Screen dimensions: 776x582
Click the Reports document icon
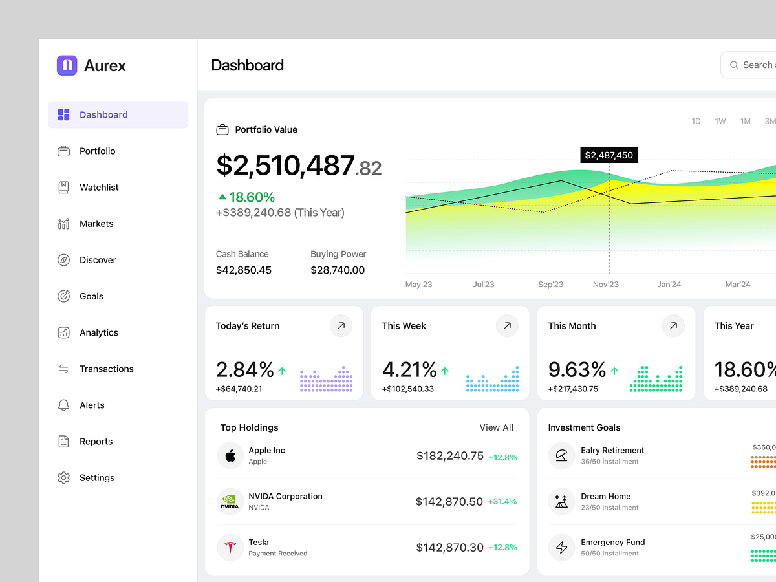(63, 441)
